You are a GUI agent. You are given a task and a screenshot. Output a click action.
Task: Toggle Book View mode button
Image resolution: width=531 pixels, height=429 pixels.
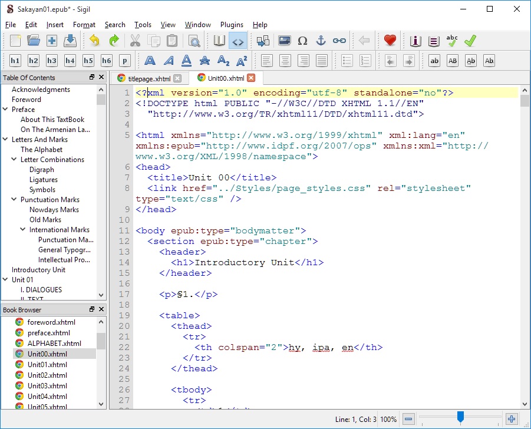pyautogui.click(x=219, y=41)
